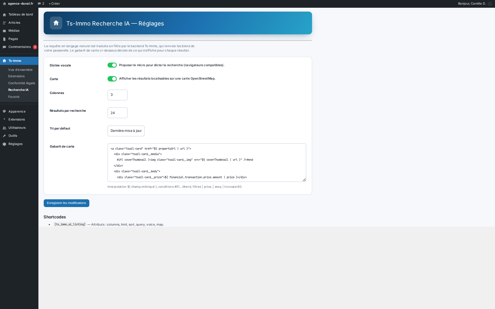495x309 pixels.
Task: Open the agence-duval.fr site link
Action: pos(21,4)
